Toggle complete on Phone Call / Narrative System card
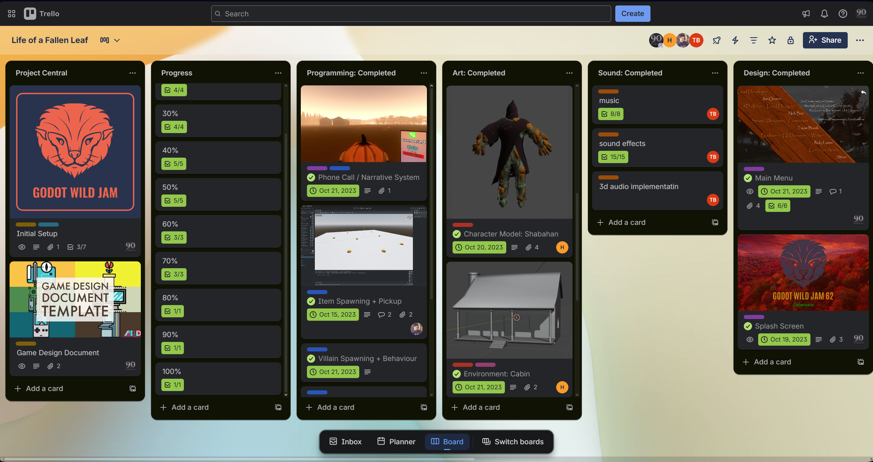This screenshot has height=462, width=873. [x=311, y=177]
